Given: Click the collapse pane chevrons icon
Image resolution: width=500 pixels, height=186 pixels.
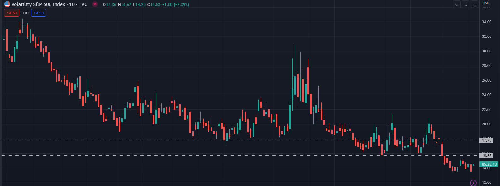Looking at the screenshot, I should (466, 4).
